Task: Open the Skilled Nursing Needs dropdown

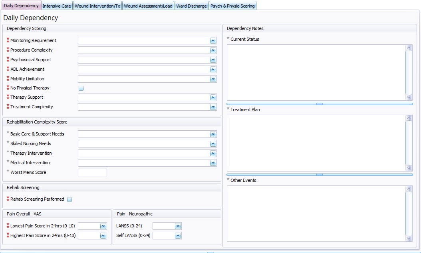Action: pos(213,144)
